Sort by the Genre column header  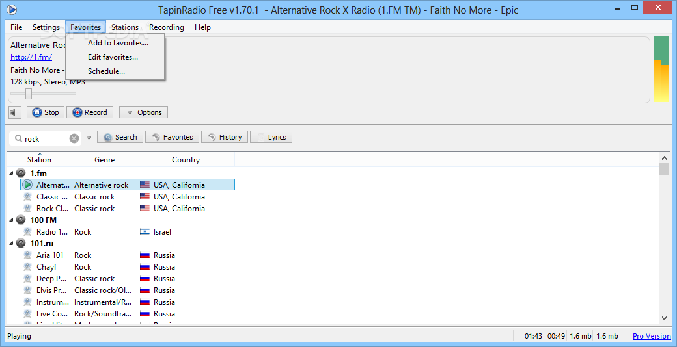coord(105,159)
